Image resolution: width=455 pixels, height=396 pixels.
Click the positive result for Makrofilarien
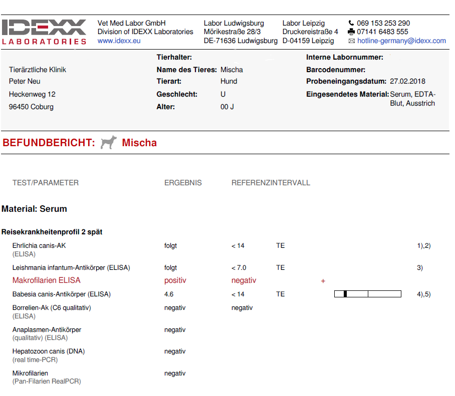[x=175, y=280]
